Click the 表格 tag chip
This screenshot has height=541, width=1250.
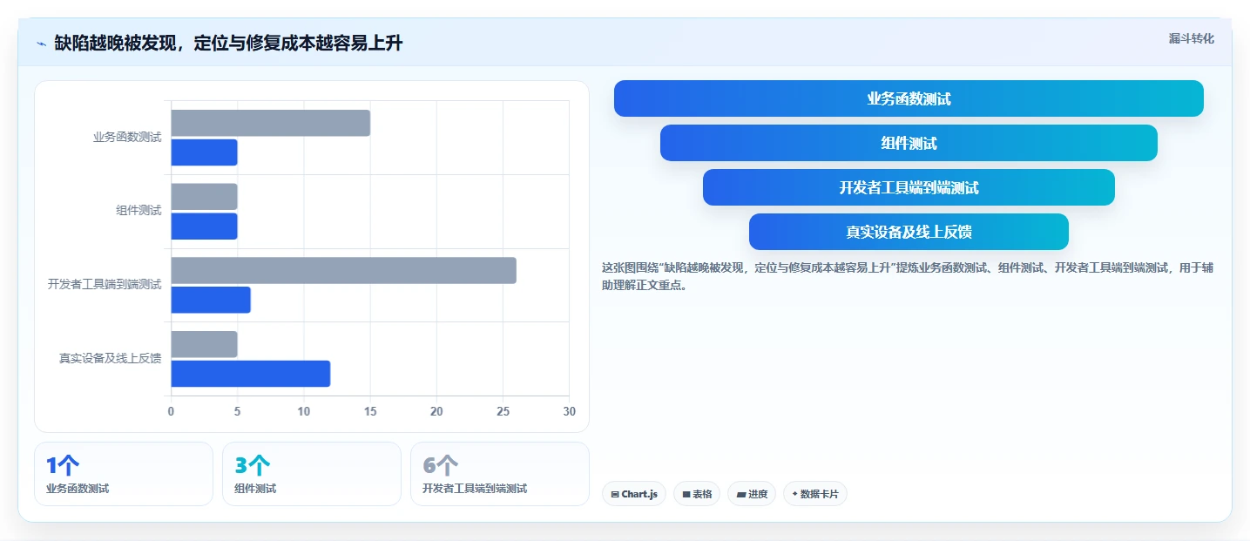point(697,494)
